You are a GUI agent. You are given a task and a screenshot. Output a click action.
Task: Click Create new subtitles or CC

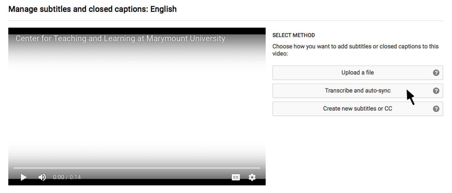pyautogui.click(x=357, y=109)
